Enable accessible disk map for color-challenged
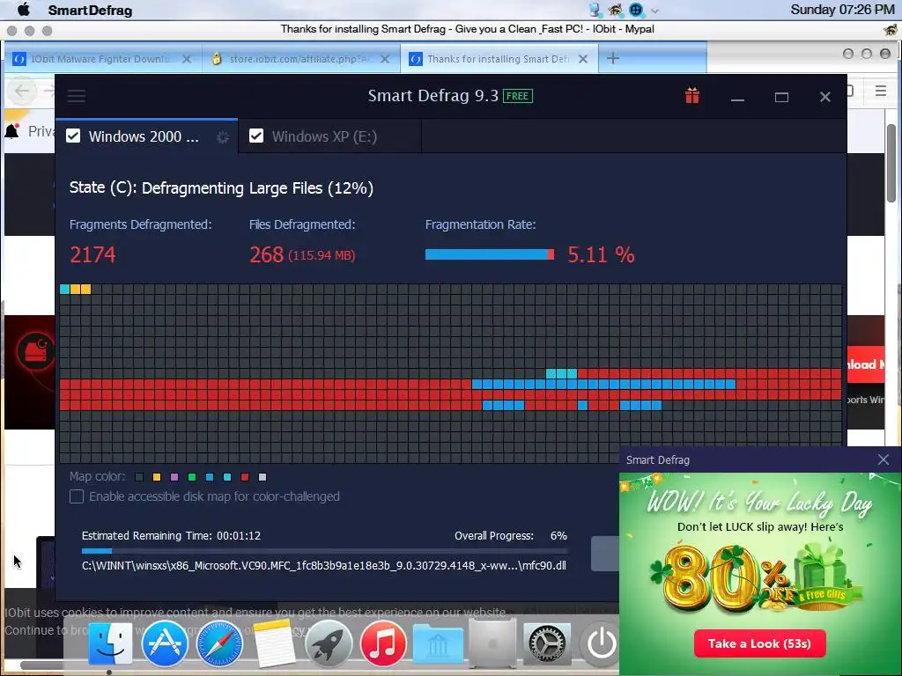This screenshot has height=676, width=902. (77, 496)
